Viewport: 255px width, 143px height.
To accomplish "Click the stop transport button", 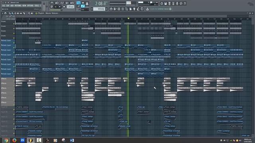I will pyautogui.click(x=60, y=7).
